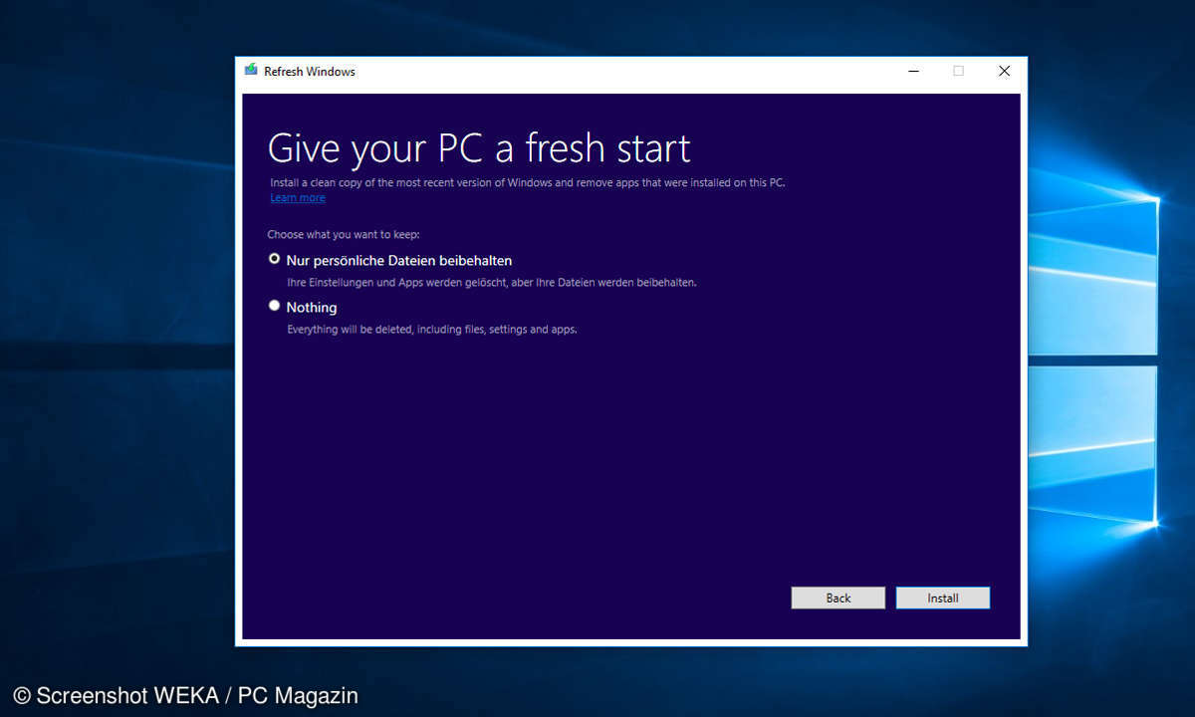Screen dimensions: 1195x717
Task: Click the 'Nur persönliche Dateien beibehalten' label text
Action: (398, 261)
